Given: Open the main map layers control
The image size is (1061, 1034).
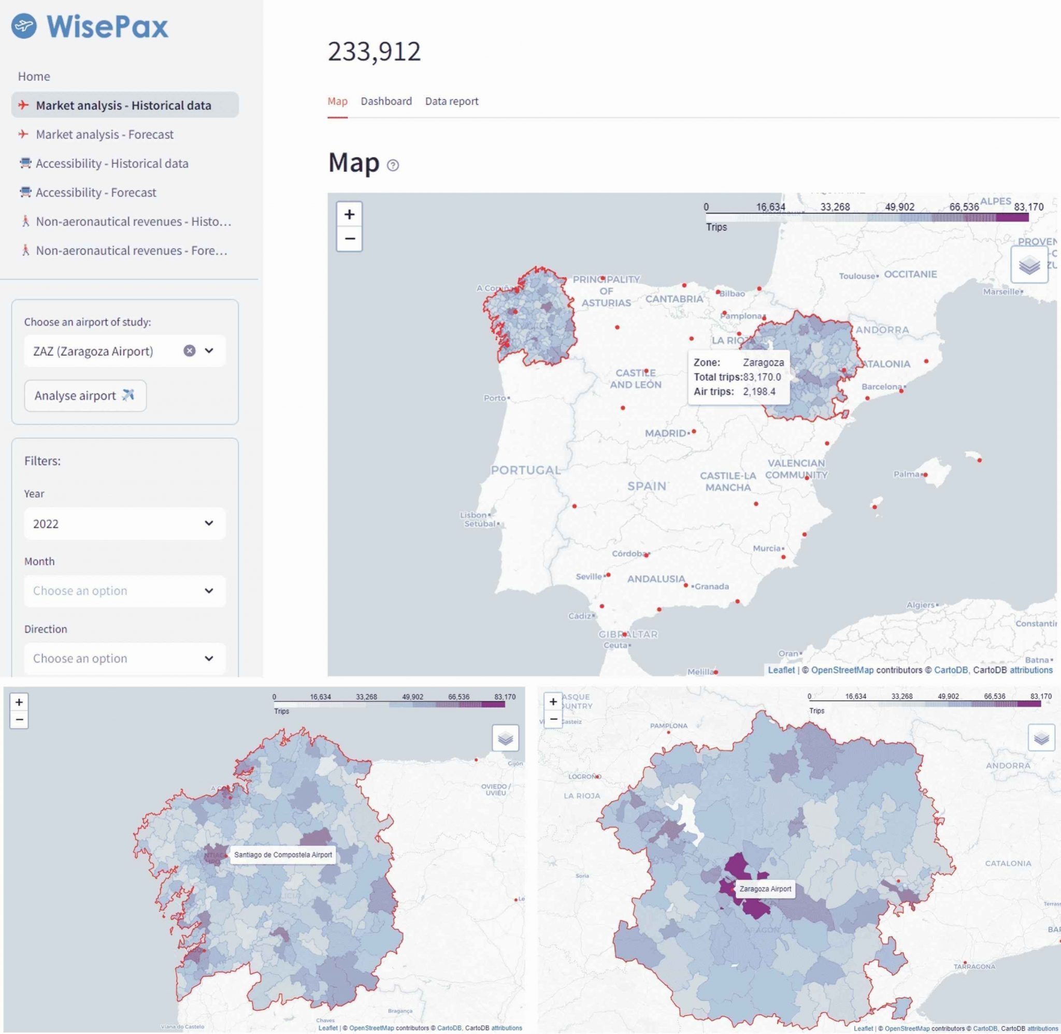Looking at the screenshot, I should pos(1029,265).
